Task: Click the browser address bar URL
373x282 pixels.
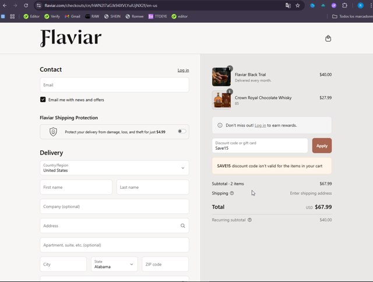Action: [x=101, y=5]
